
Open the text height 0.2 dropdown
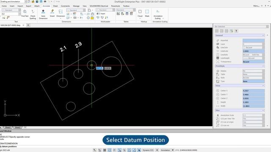[x=19, y=14]
